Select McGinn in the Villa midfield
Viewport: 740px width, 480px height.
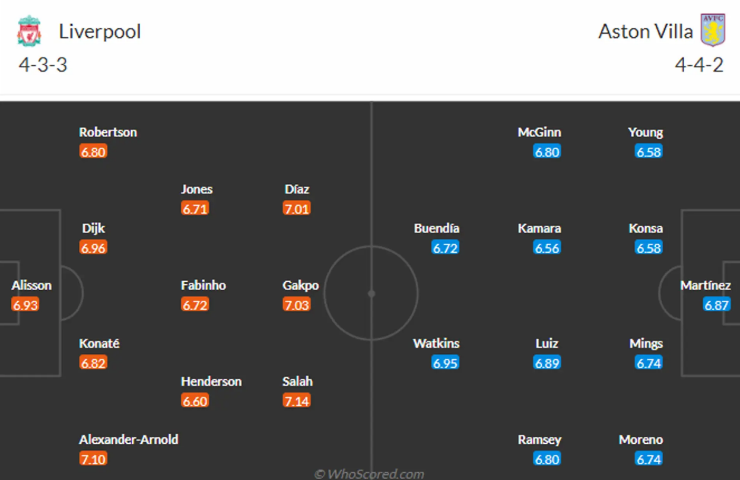539,132
